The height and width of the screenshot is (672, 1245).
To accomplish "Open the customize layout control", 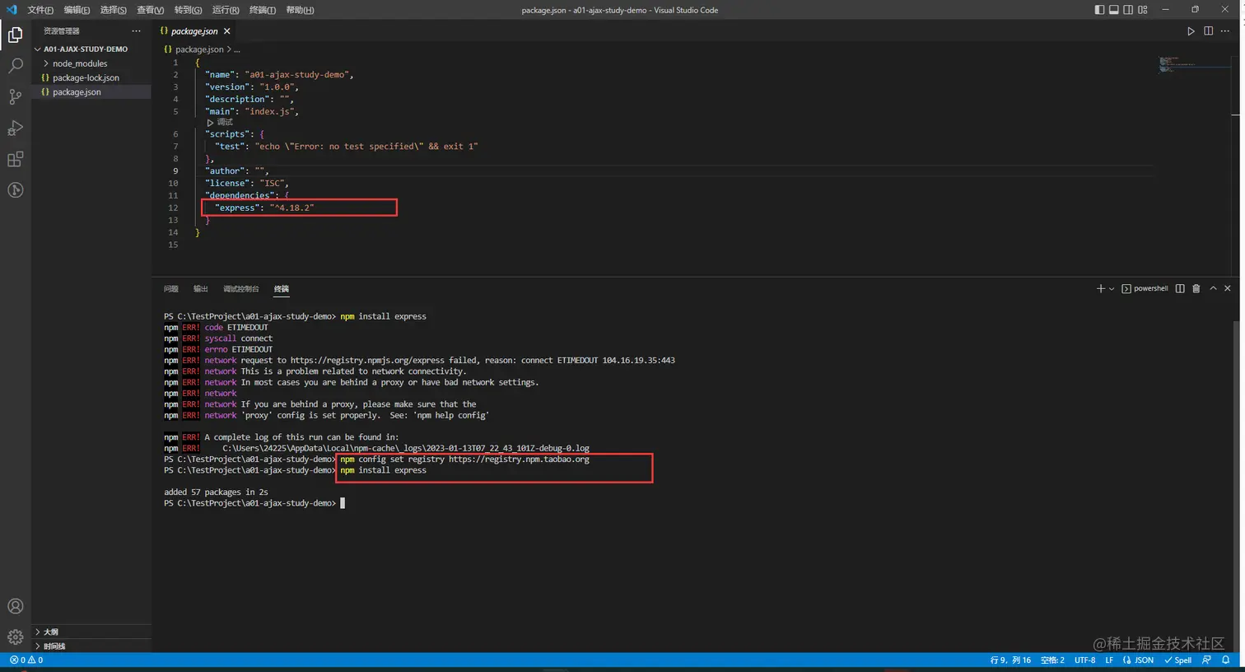I will [1143, 10].
